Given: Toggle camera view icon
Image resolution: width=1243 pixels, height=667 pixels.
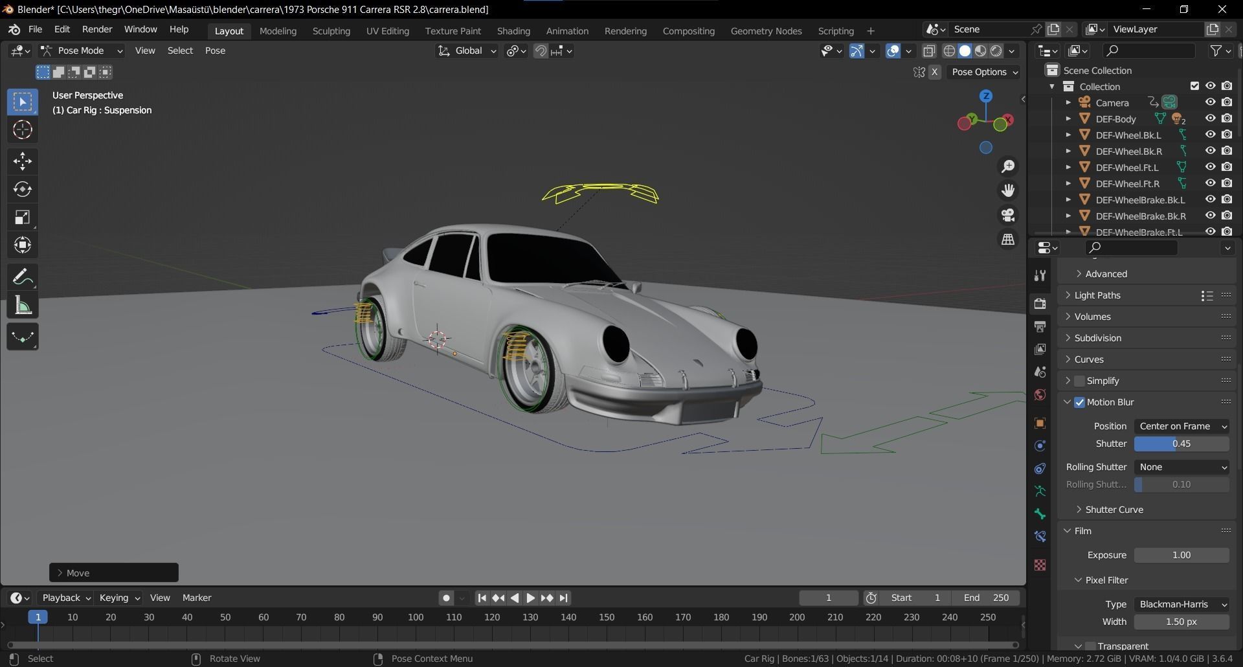Looking at the screenshot, I should 1008,215.
